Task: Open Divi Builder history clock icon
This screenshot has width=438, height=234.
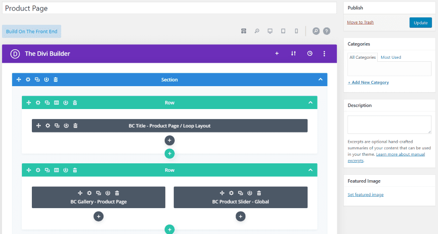Action: (310, 53)
